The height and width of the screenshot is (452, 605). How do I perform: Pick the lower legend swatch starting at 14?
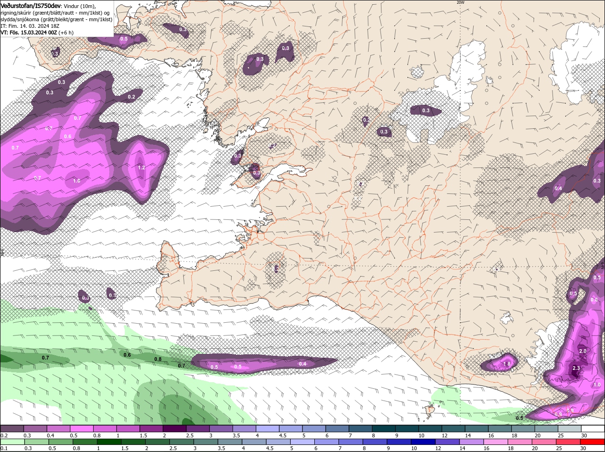(x=473, y=442)
